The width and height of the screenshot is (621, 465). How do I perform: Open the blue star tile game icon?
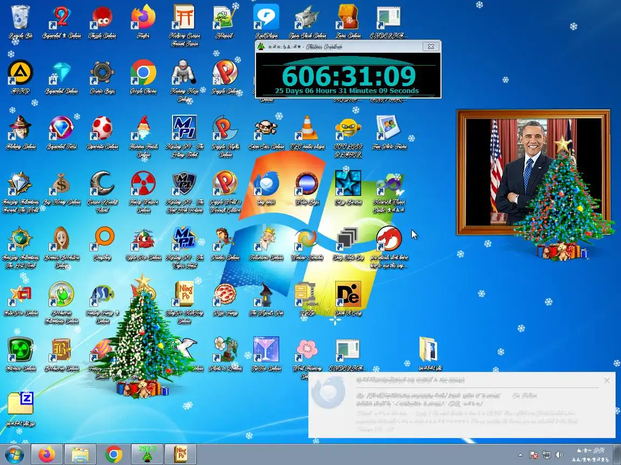(348, 184)
